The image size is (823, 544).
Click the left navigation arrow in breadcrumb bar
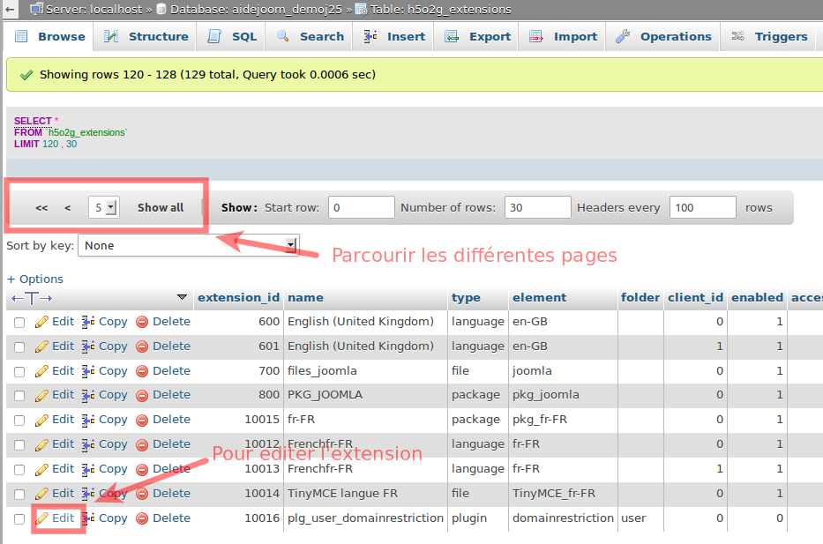coord(9,9)
